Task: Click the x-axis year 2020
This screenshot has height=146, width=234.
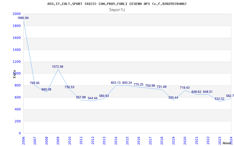Action: tap(185, 140)
